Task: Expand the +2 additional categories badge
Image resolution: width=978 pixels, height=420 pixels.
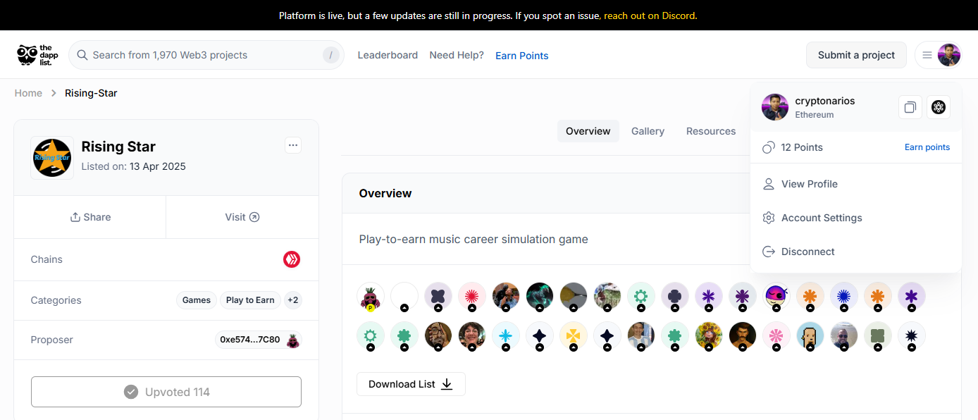Action: point(293,300)
